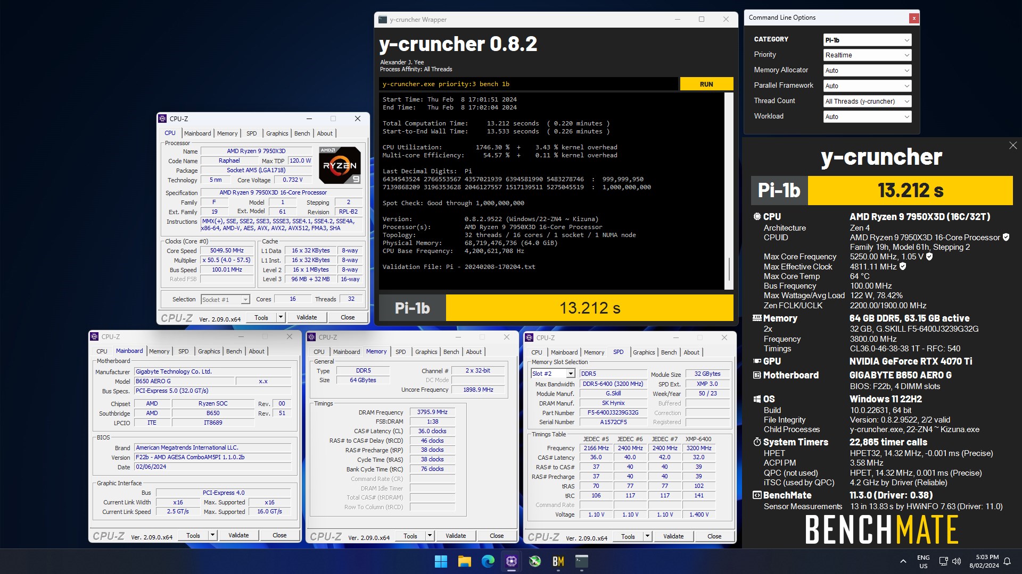Viewport: 1022px width, 574px height.
Task: Open the Thread Count dropdown
Action: tap(867, 102)
